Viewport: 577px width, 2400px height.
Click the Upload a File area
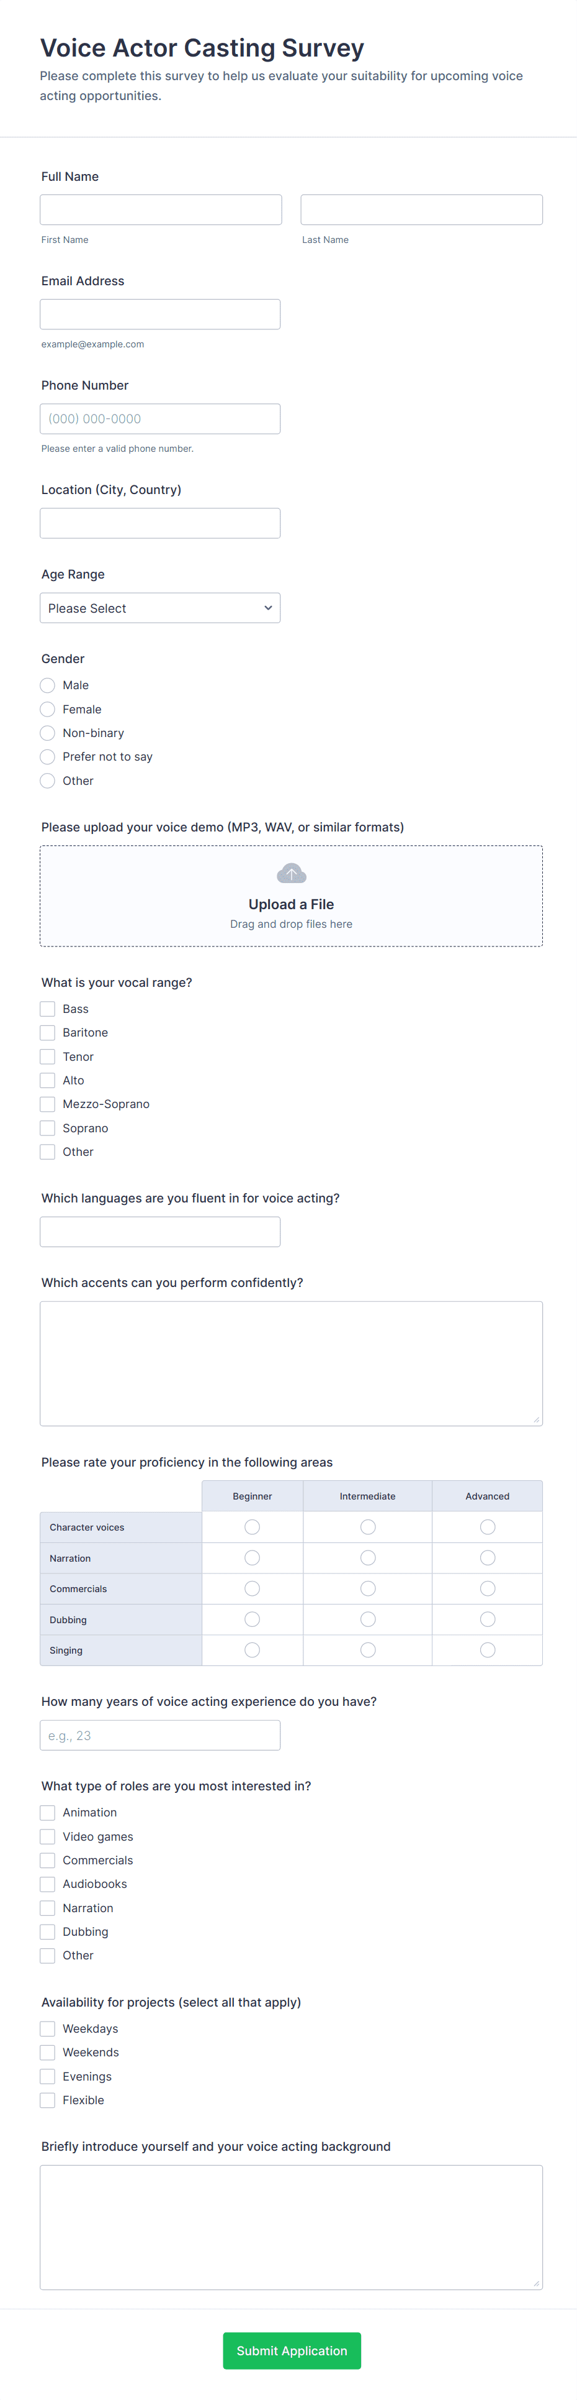pyautogui.click(x=292, y=904)
